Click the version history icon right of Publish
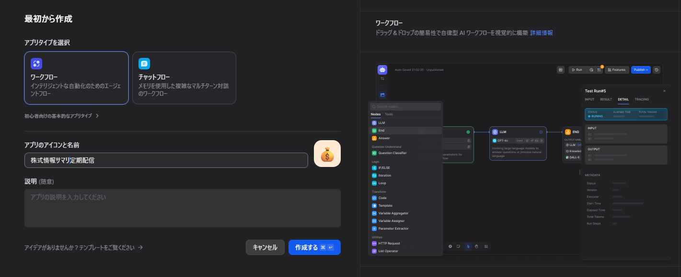The width and height of the screenshot is (681, 277). click(657, 70)
